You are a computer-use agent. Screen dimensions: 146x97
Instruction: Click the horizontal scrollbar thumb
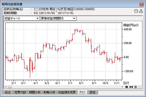click(x=10, y=87)
